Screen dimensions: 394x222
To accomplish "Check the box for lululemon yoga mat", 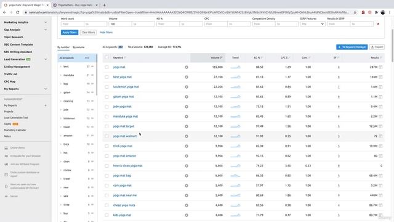I will (107, 87).
